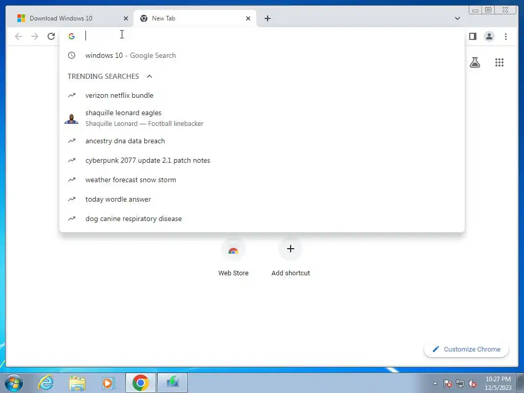This screenshot has height=393, width=524.
Task: Select the windows 10 history suggestion
Action: point(262,55)
